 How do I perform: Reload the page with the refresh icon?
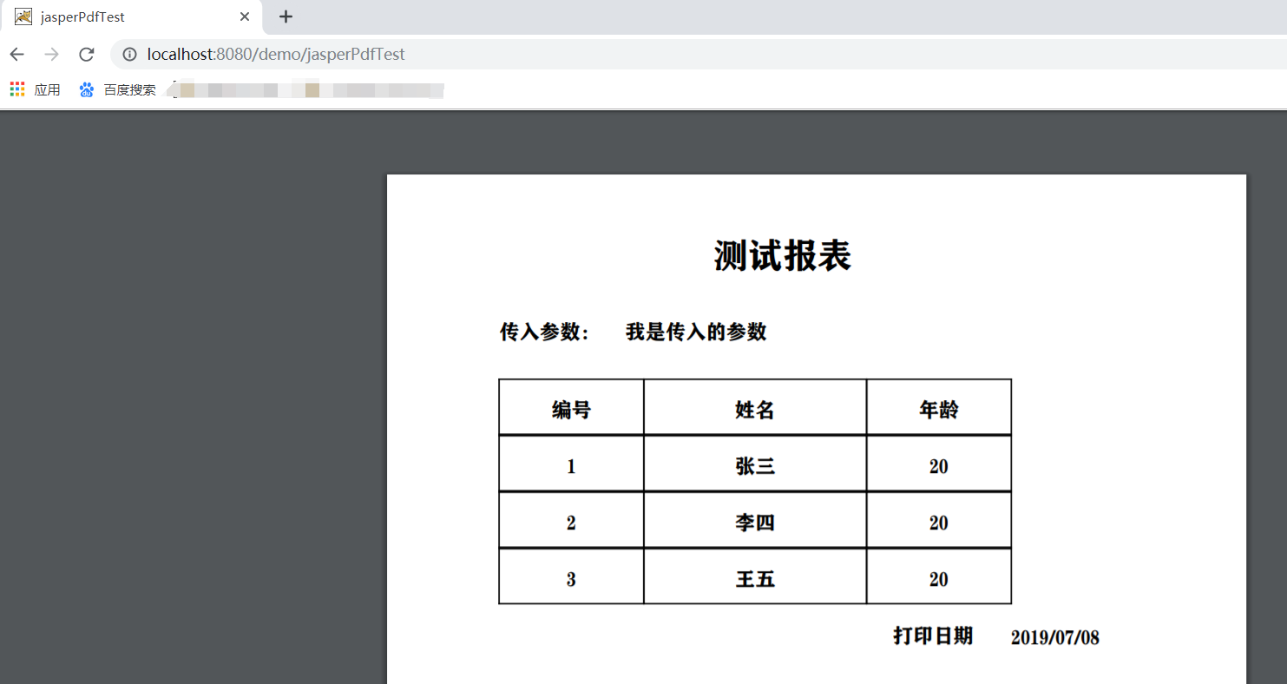click(x=86, y=55)
